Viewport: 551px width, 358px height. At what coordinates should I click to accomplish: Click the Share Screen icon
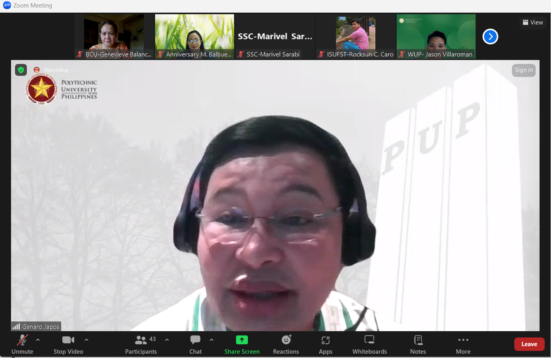[242, 340]
